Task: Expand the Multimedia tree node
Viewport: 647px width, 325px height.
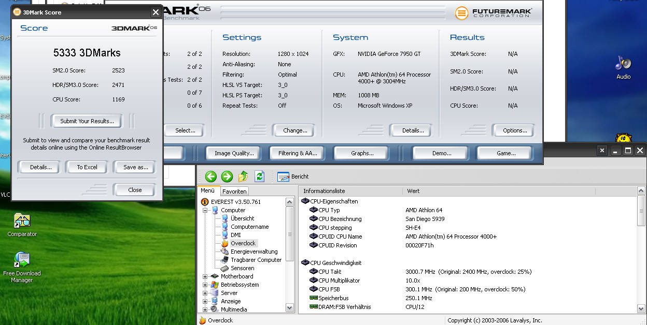Action: click(x=205, y=309)
